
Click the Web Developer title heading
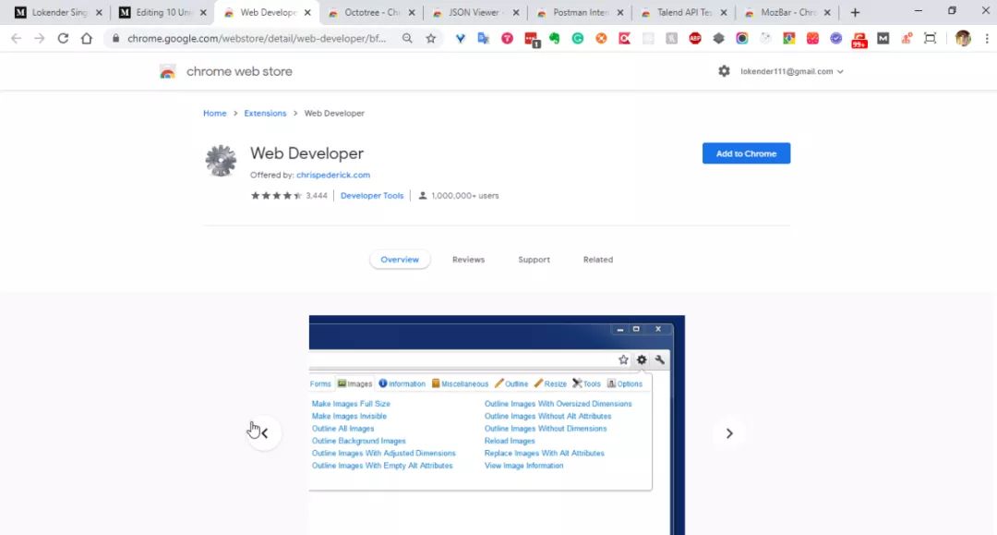(x=306, y=153)
